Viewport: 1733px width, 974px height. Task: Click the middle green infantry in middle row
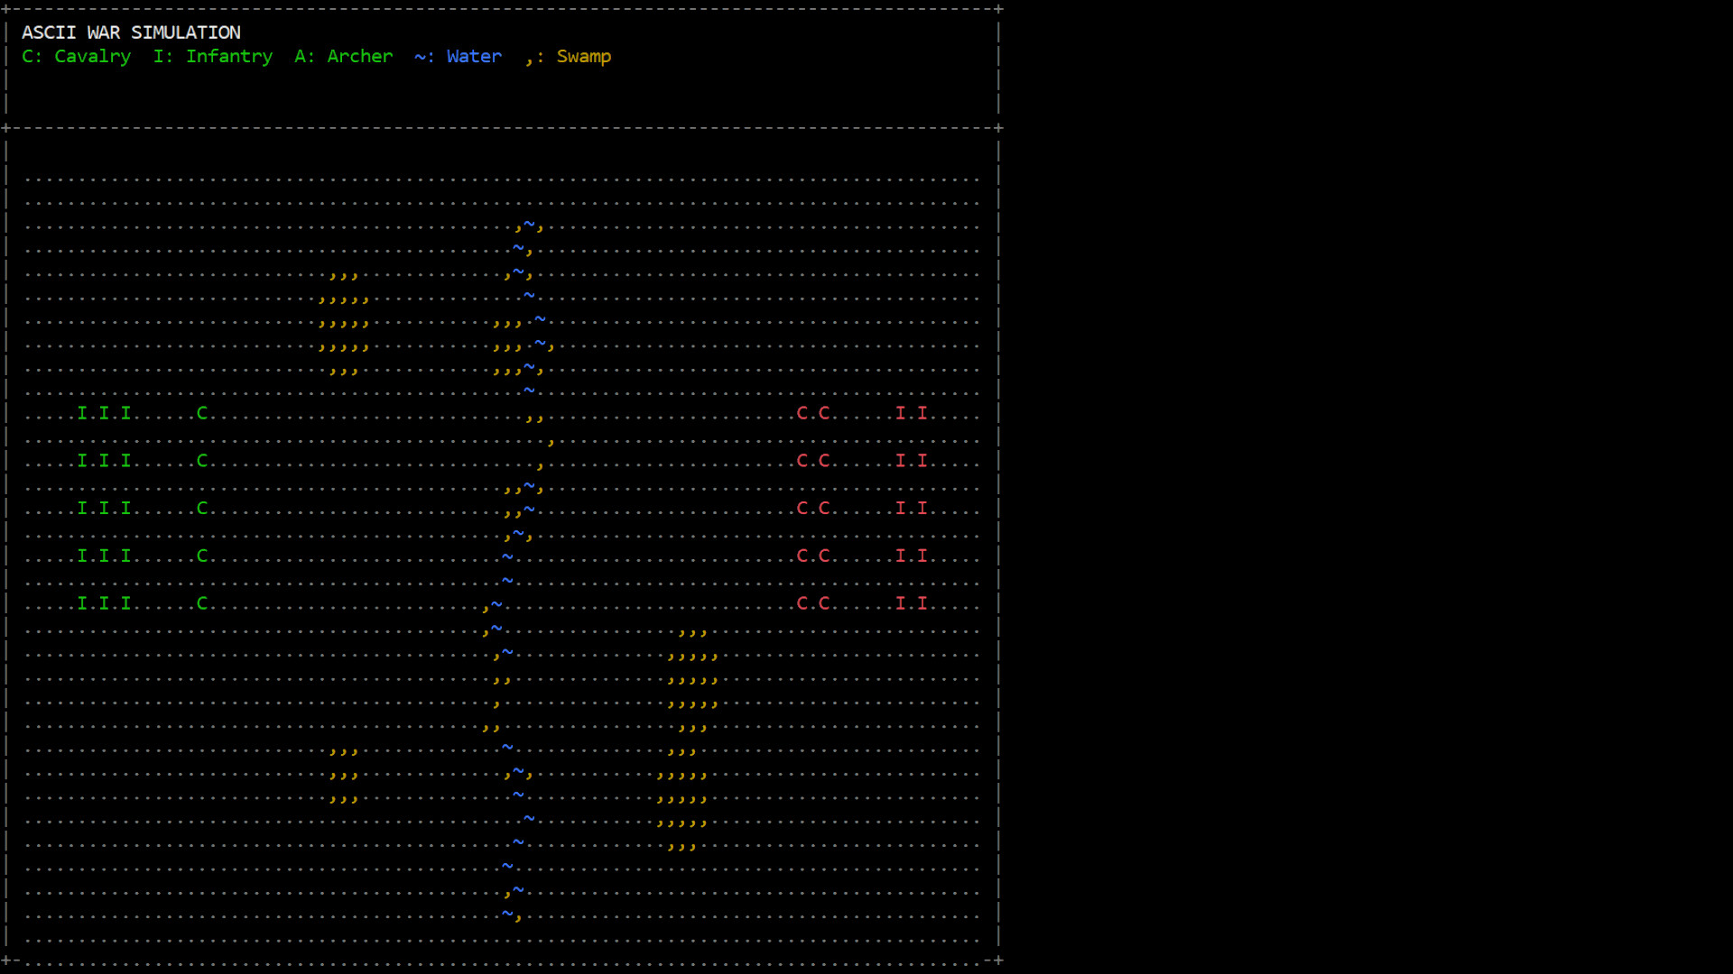[x=104, y=509]
